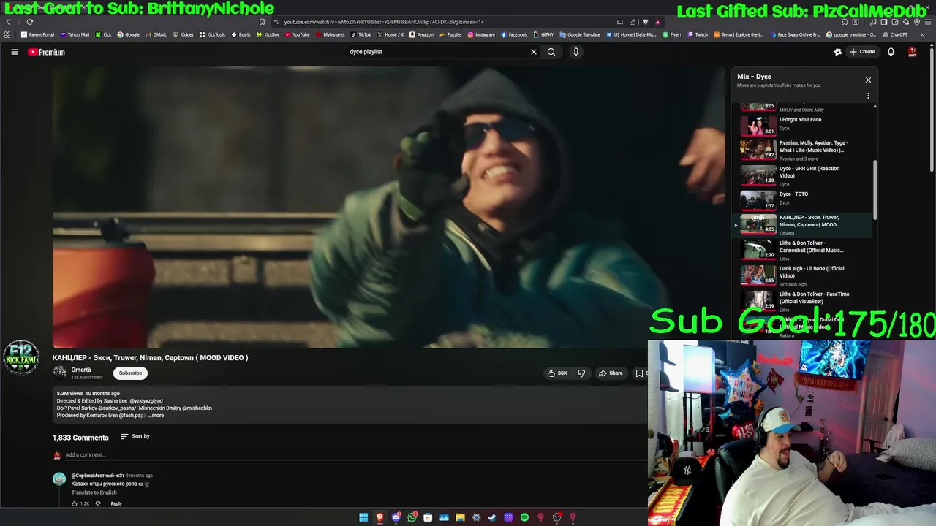Viewport: 936px width, 526px height.
Task: Clear the 'dyce playlist' search text
Action: 533,52
